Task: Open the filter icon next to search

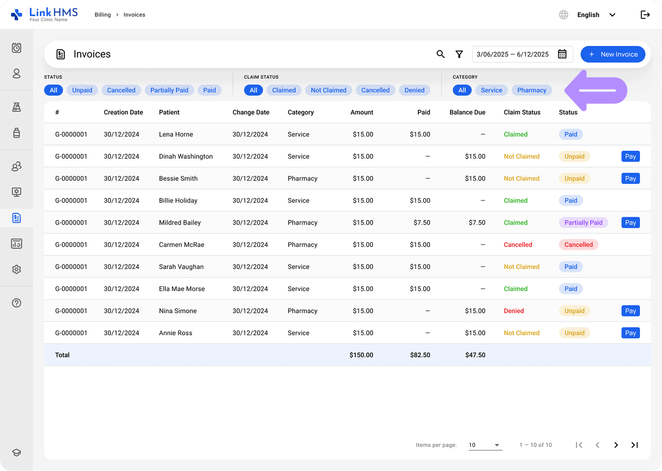Action: (459, 54)
